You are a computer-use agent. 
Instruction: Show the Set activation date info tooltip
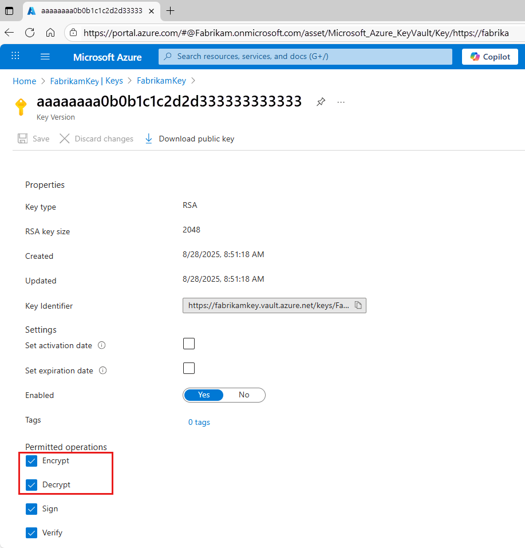[102, 345]
